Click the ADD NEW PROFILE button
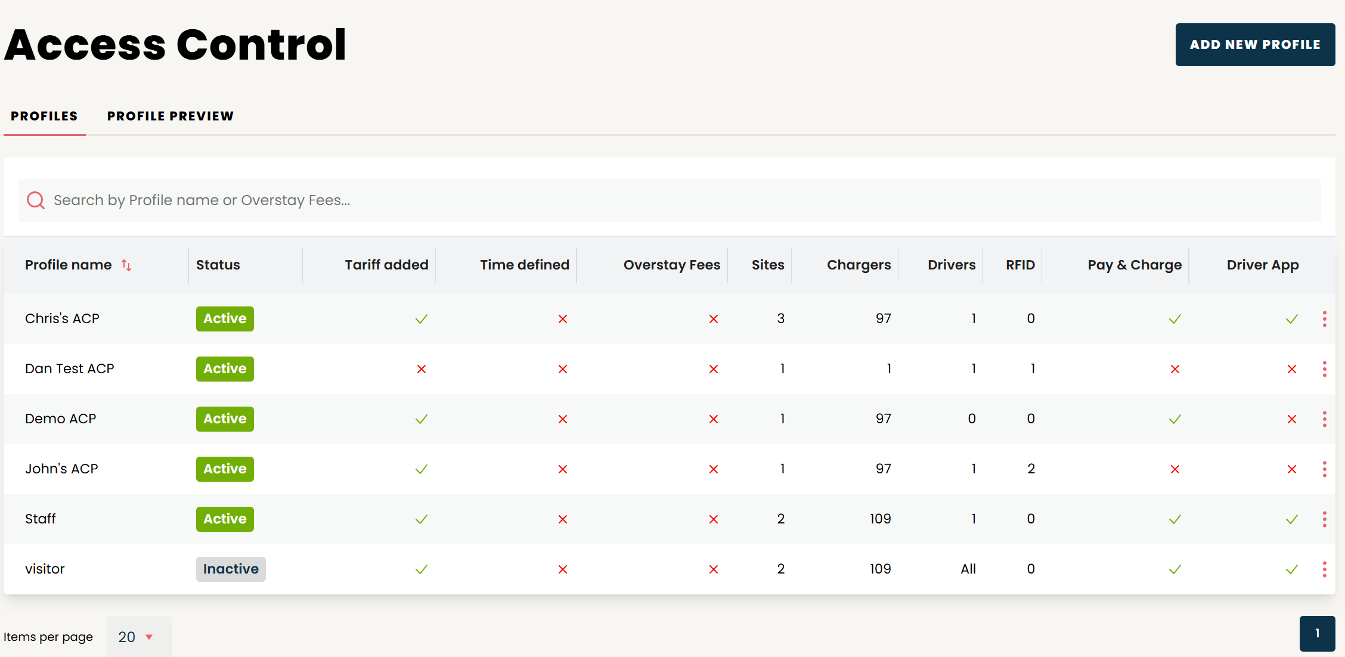This screenshot has height=657, width=1345. click(x=1255, y=44)
